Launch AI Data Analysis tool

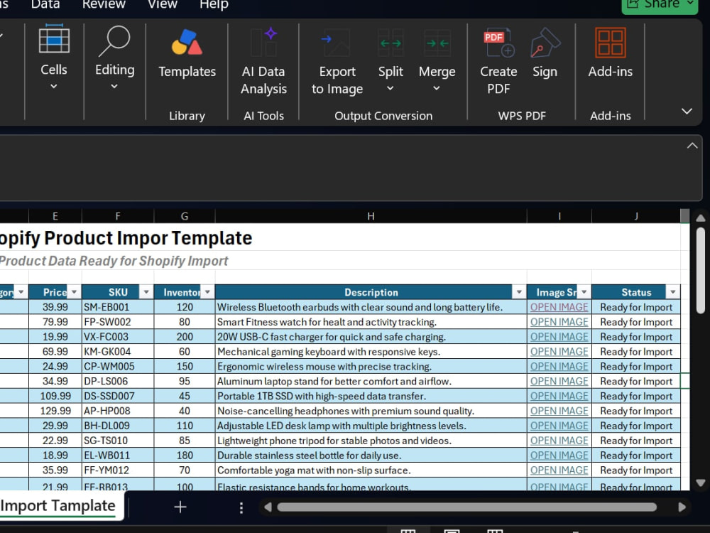pyautogui.click(x=263, y=61)
